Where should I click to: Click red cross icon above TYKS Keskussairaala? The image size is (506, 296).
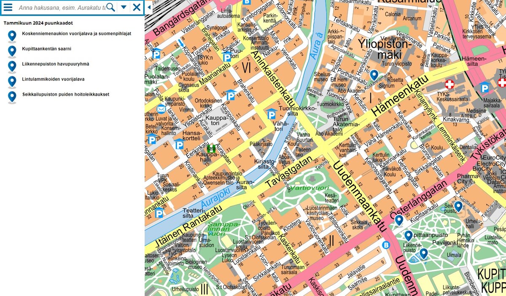[x=449, y=84]
